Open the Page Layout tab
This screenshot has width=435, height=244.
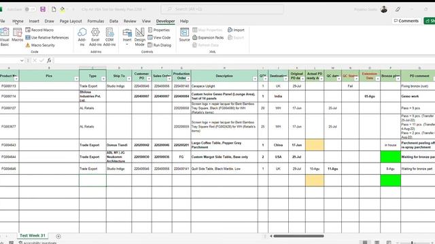click(71, 21)
